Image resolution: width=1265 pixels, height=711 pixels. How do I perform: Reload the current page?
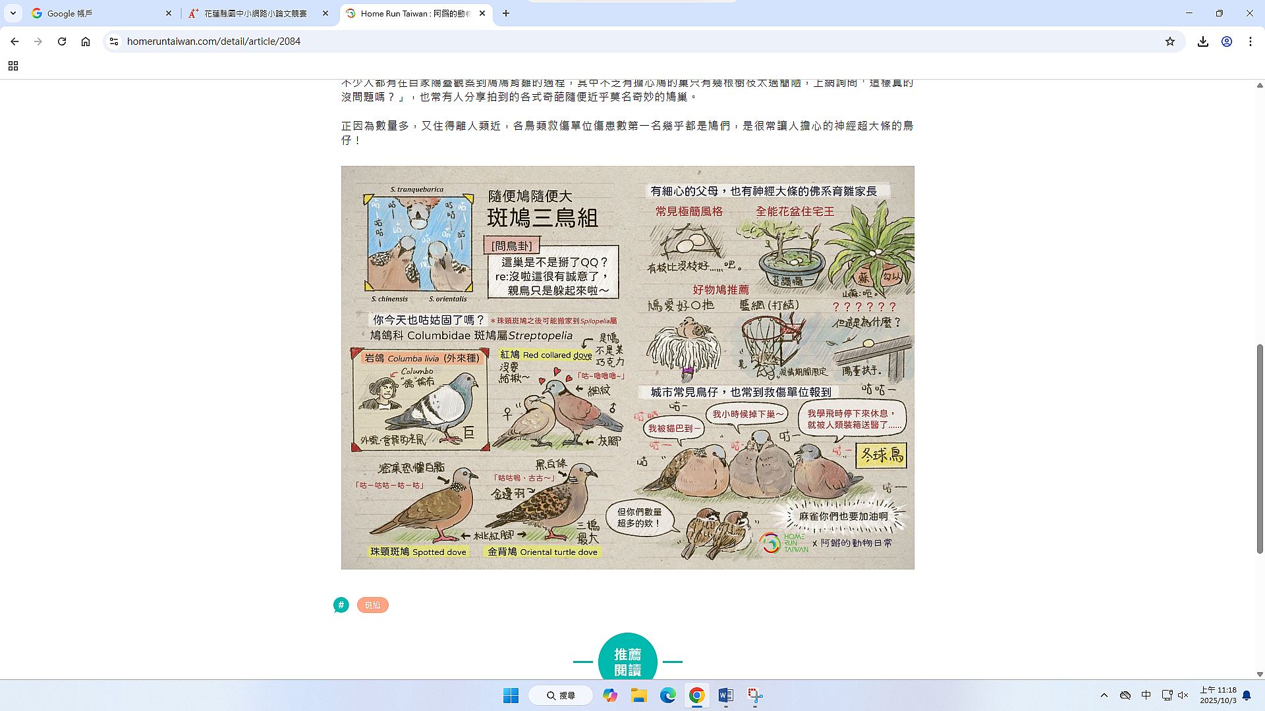coord(62,41)
